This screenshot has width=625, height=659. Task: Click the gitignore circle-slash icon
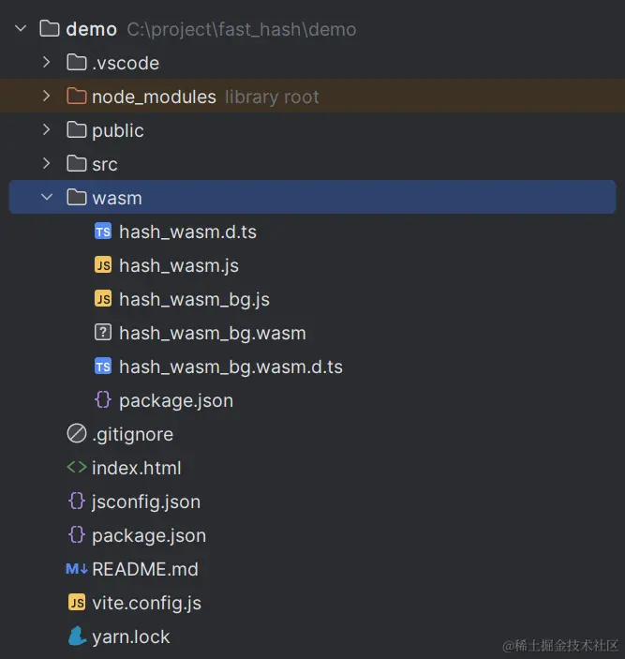76,434
